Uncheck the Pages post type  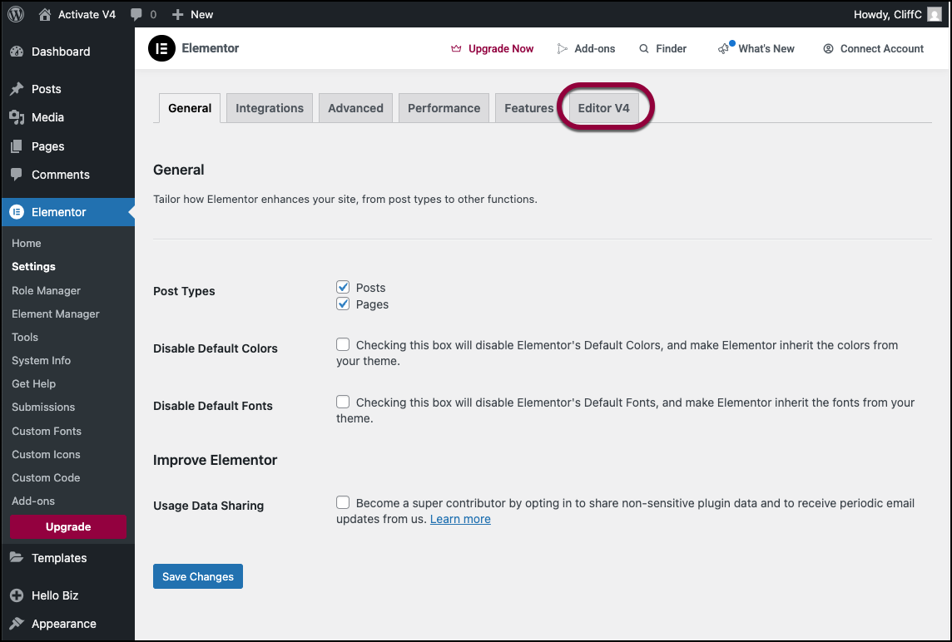(343, 304)
